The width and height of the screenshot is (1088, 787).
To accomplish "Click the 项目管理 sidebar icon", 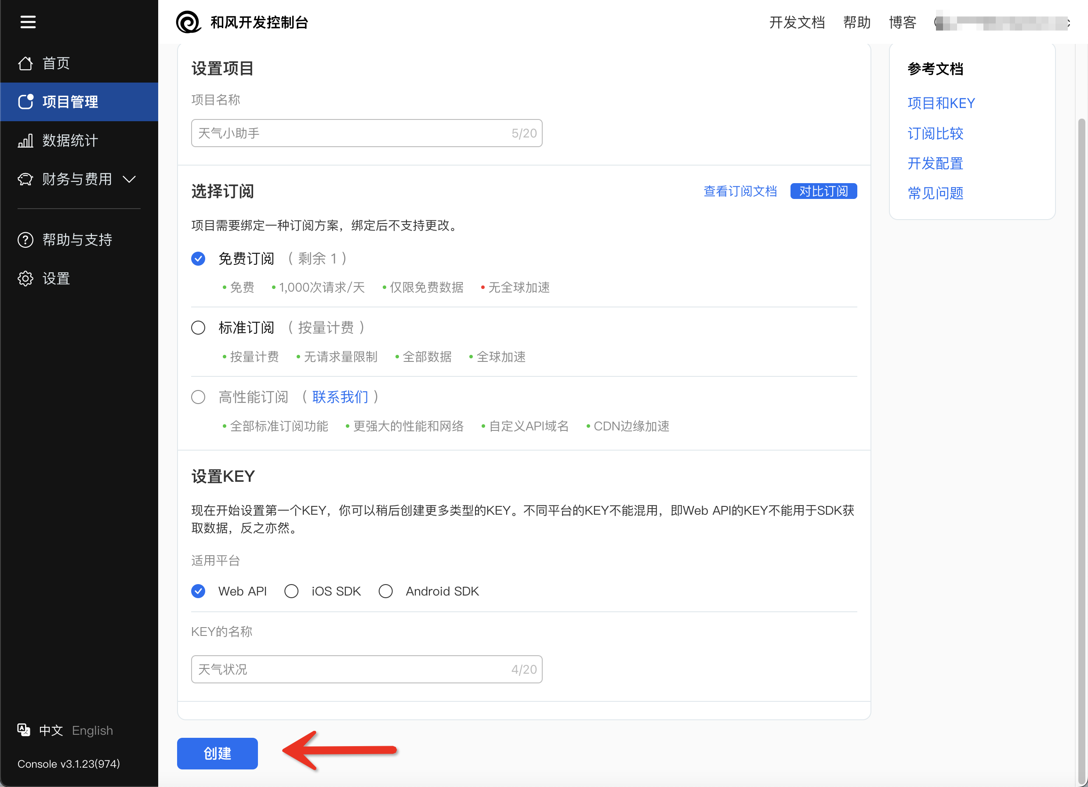I will pyautogui.click(x=25, y=102).
